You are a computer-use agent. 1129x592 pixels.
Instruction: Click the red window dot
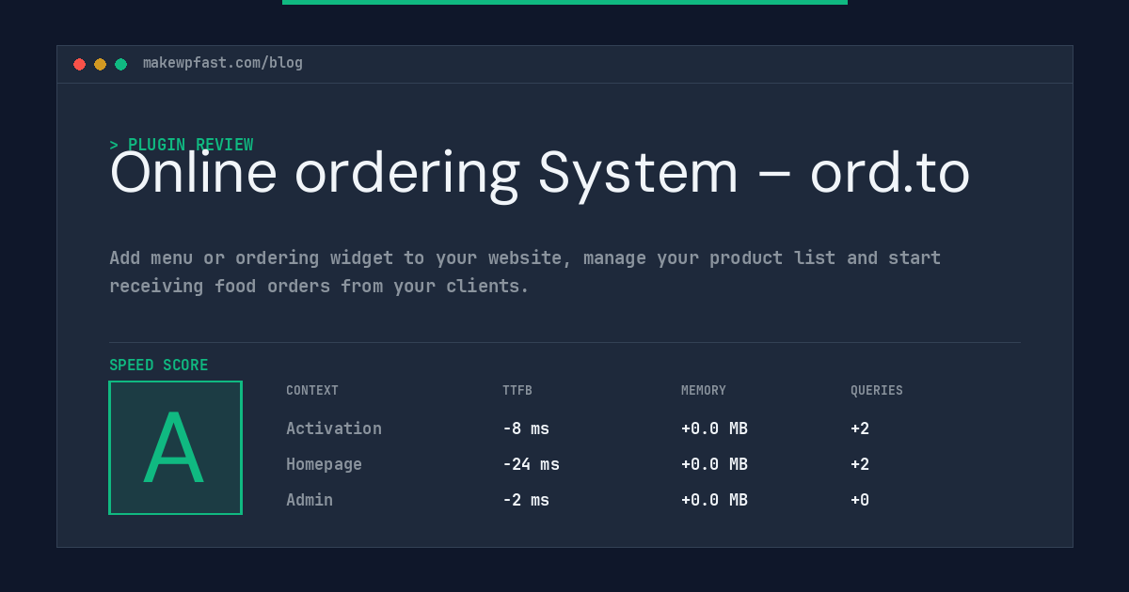pos(79,64)
